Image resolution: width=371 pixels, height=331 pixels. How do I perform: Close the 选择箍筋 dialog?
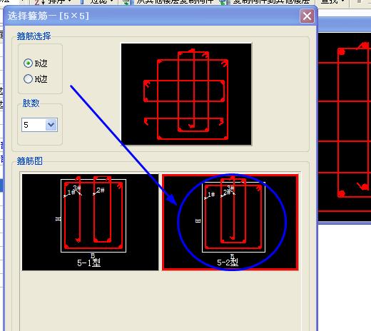pos(307,16)
